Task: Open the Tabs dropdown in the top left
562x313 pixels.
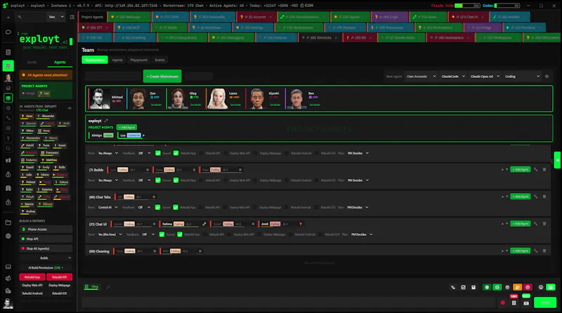Action: pos(56,17)
